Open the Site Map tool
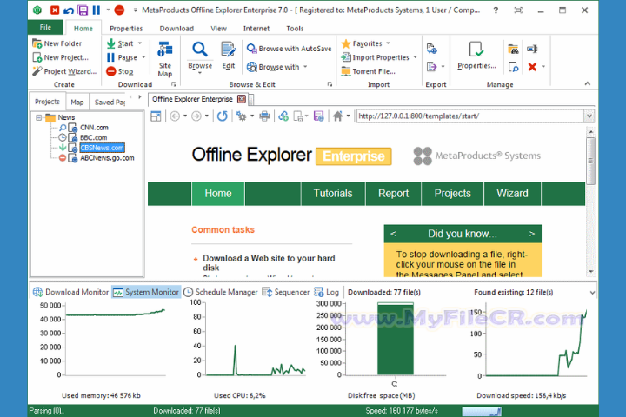 pos(165,59)
